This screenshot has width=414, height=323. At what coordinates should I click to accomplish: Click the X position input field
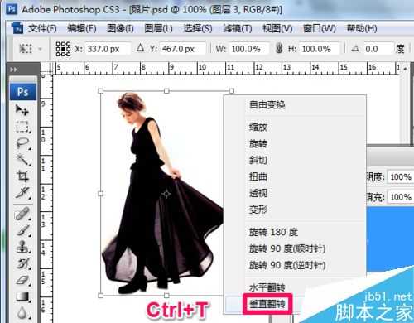(108, 49)
